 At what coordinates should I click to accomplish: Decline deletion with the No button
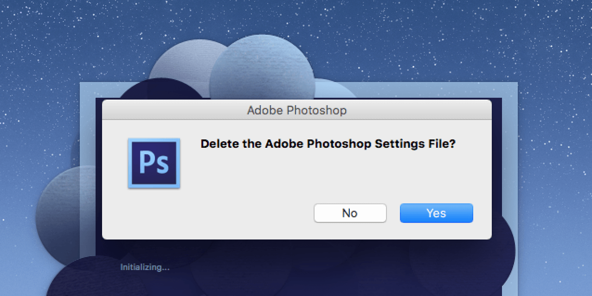(350, 213)
